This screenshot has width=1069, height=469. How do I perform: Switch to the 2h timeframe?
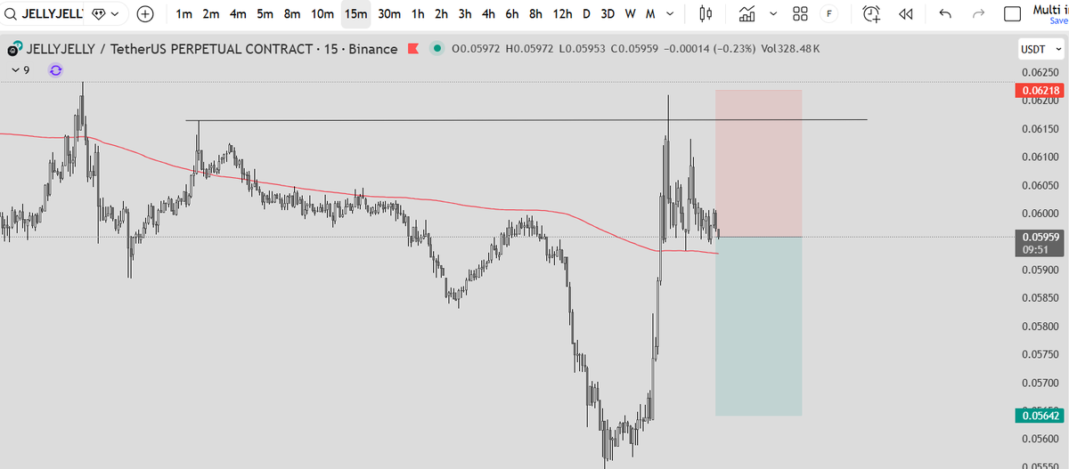point(441,14)
